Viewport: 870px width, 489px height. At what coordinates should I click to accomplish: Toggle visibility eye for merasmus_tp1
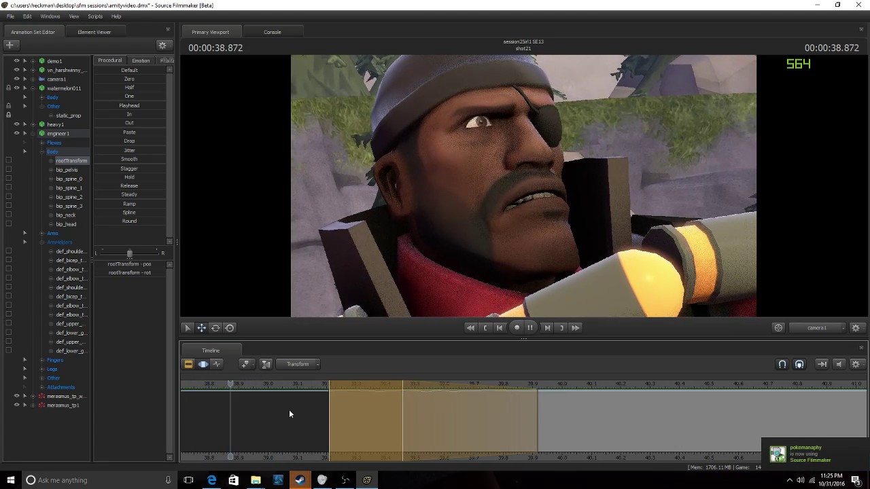click(17, 405)
